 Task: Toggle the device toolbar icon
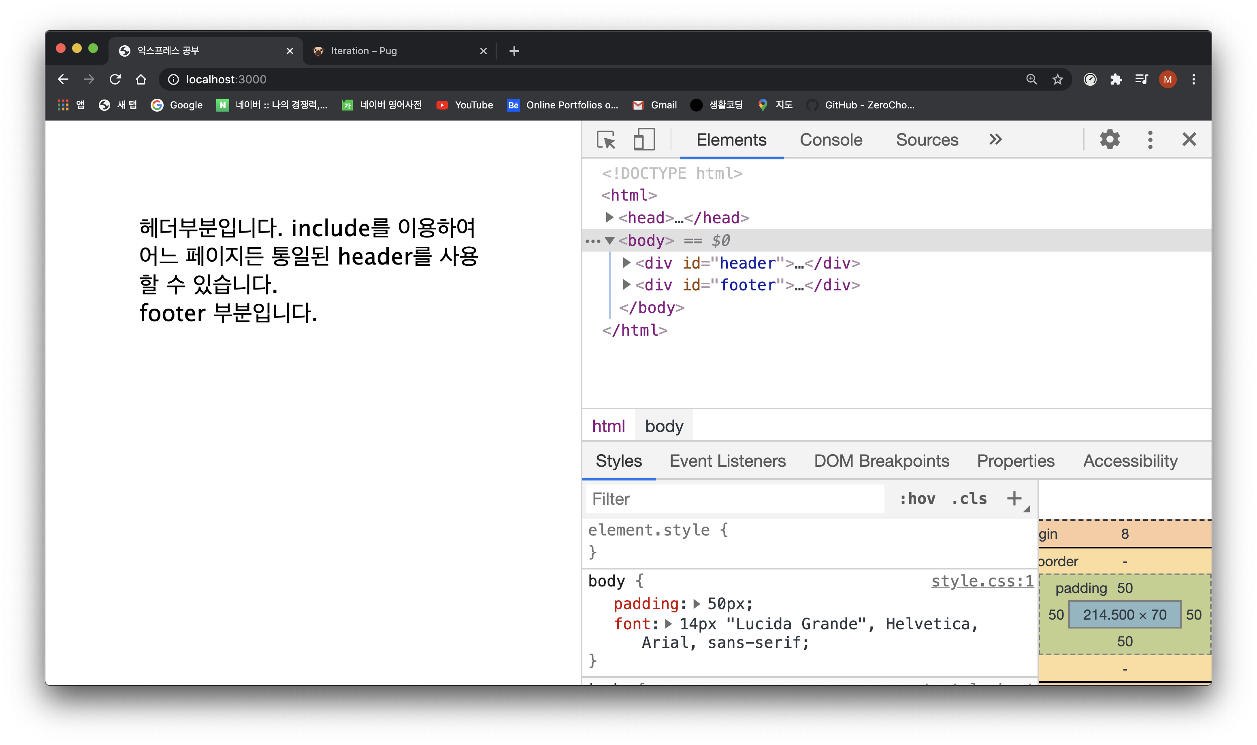(643, 140)
